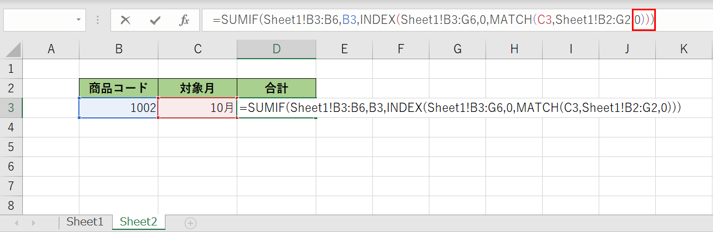713x232 pixels.
Task: Select column K header
Action: pos(684,49)
